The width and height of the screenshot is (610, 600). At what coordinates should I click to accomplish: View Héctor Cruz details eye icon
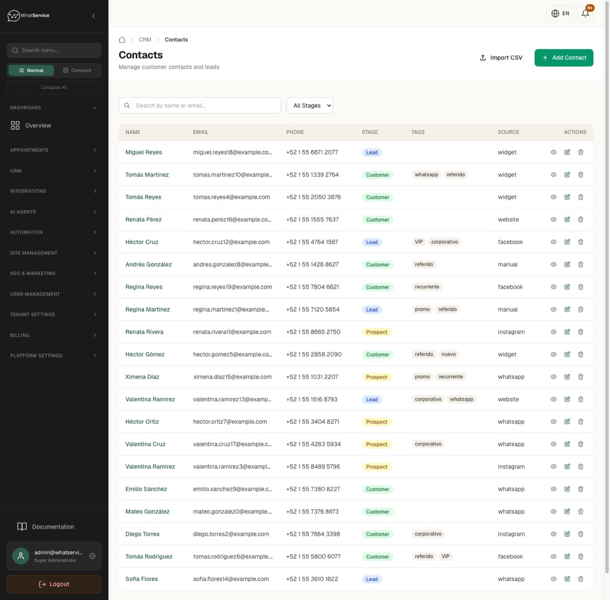pos(553,242)
